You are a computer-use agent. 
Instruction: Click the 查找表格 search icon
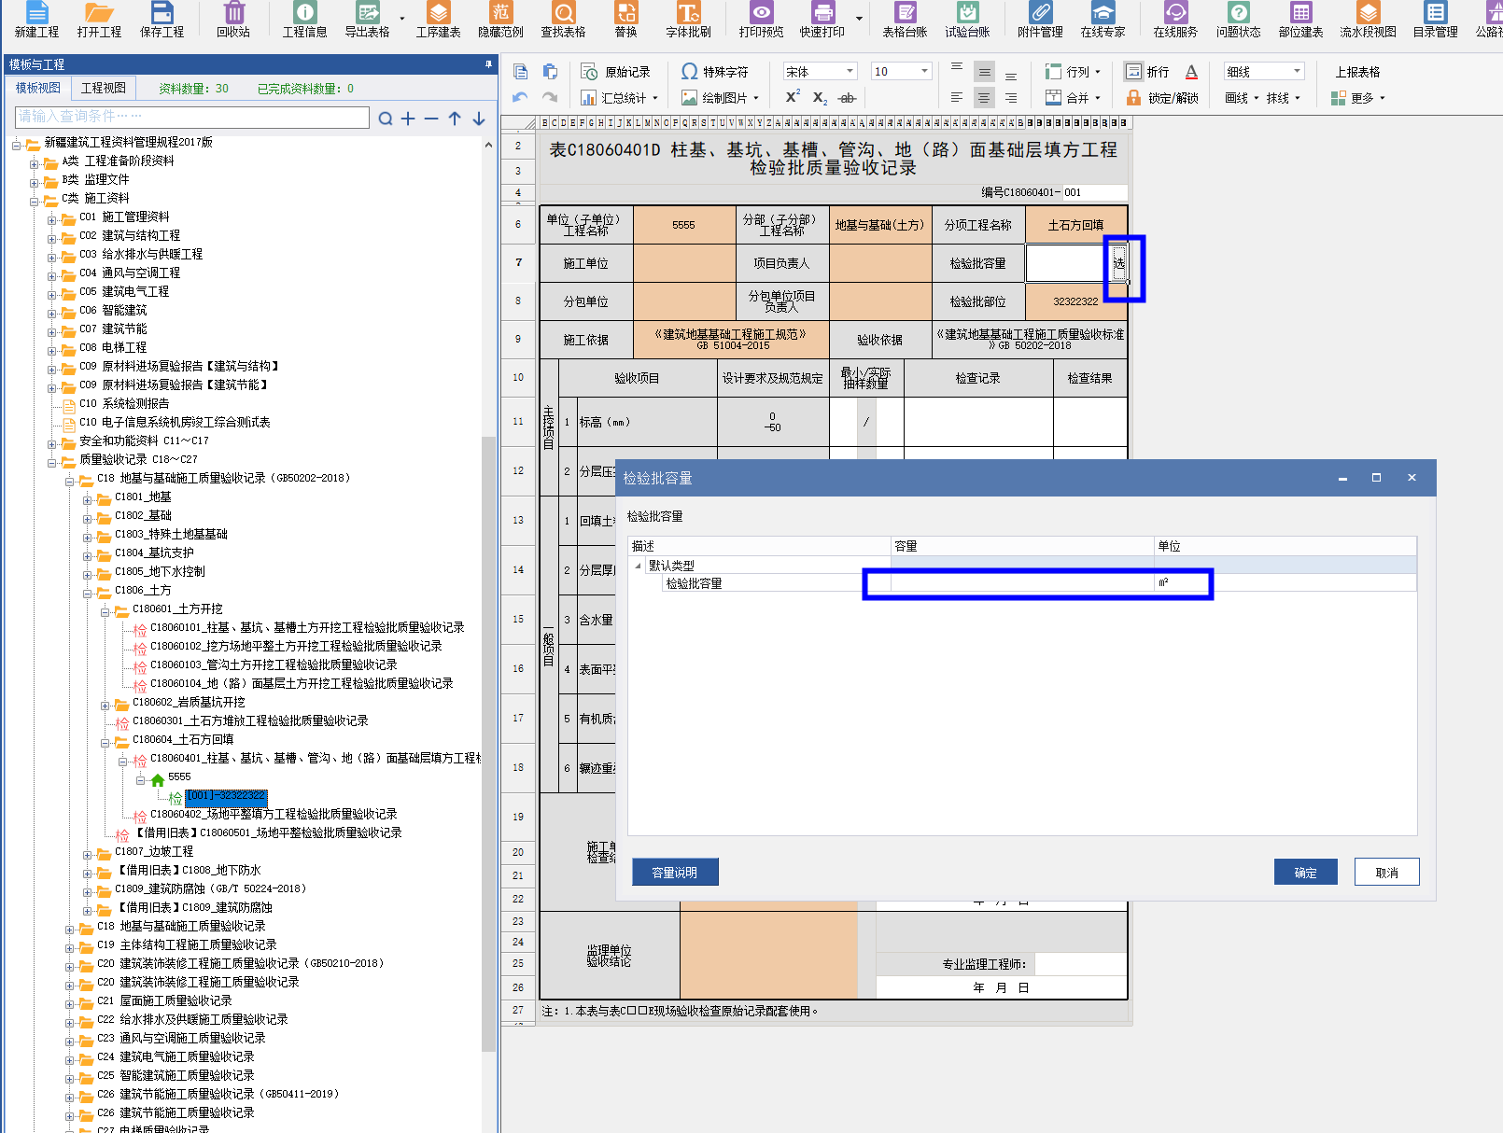point(564,20)
